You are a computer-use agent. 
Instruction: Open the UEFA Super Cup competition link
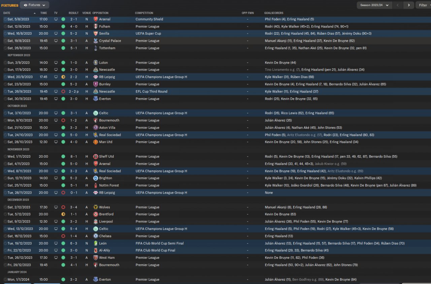tap(148, 34)
